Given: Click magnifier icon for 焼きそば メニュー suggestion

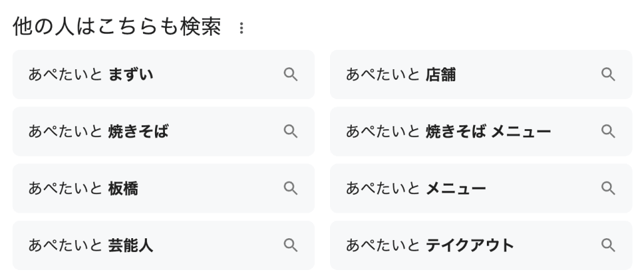Looking at the screenshot, I should coord(608,132).
